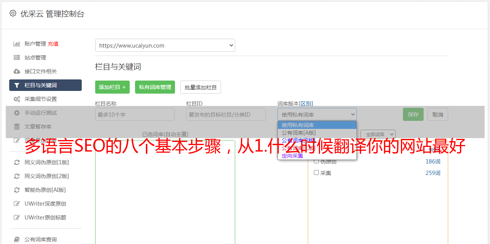Open the 全部词库 filter dropdown
Image resolution: width=490 pixels, height=244 pixels.
pos(378,134)
